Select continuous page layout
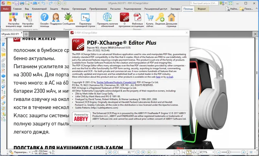The image size is (259, 156). pyautogui.click(x=184, y=152)
